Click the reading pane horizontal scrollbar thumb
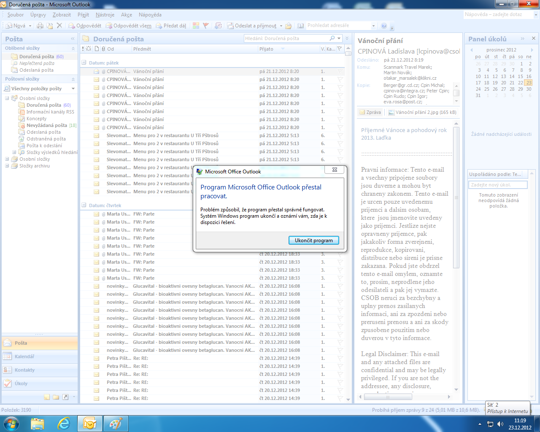Image resolution: width=540 pixels, height=432 pixels. click(x=388, y=397)
